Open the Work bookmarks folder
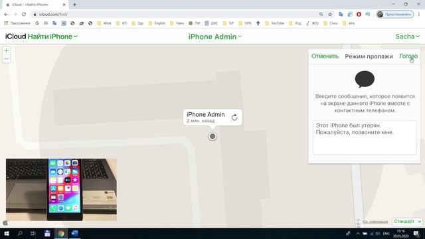The width and height of the screenshot is (425, 239). (104, 23)
